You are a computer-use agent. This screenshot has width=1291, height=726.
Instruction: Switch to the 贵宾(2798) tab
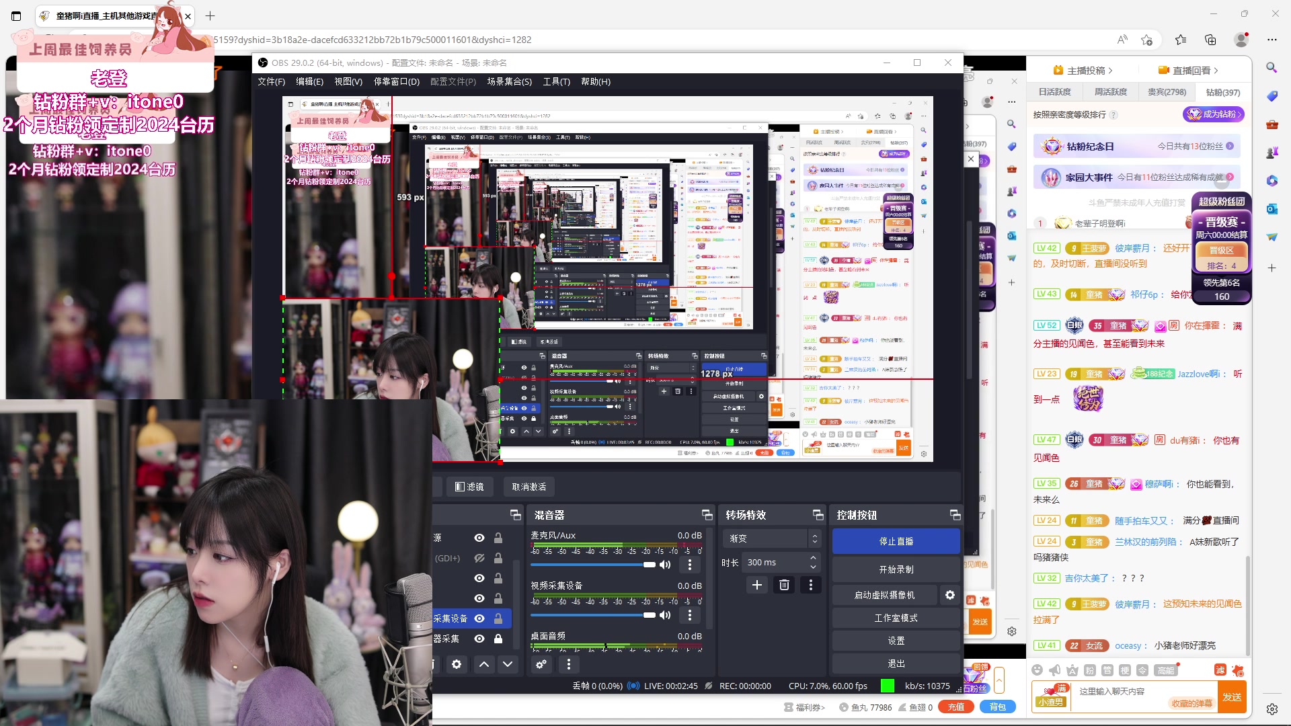tap(1166, 92)
